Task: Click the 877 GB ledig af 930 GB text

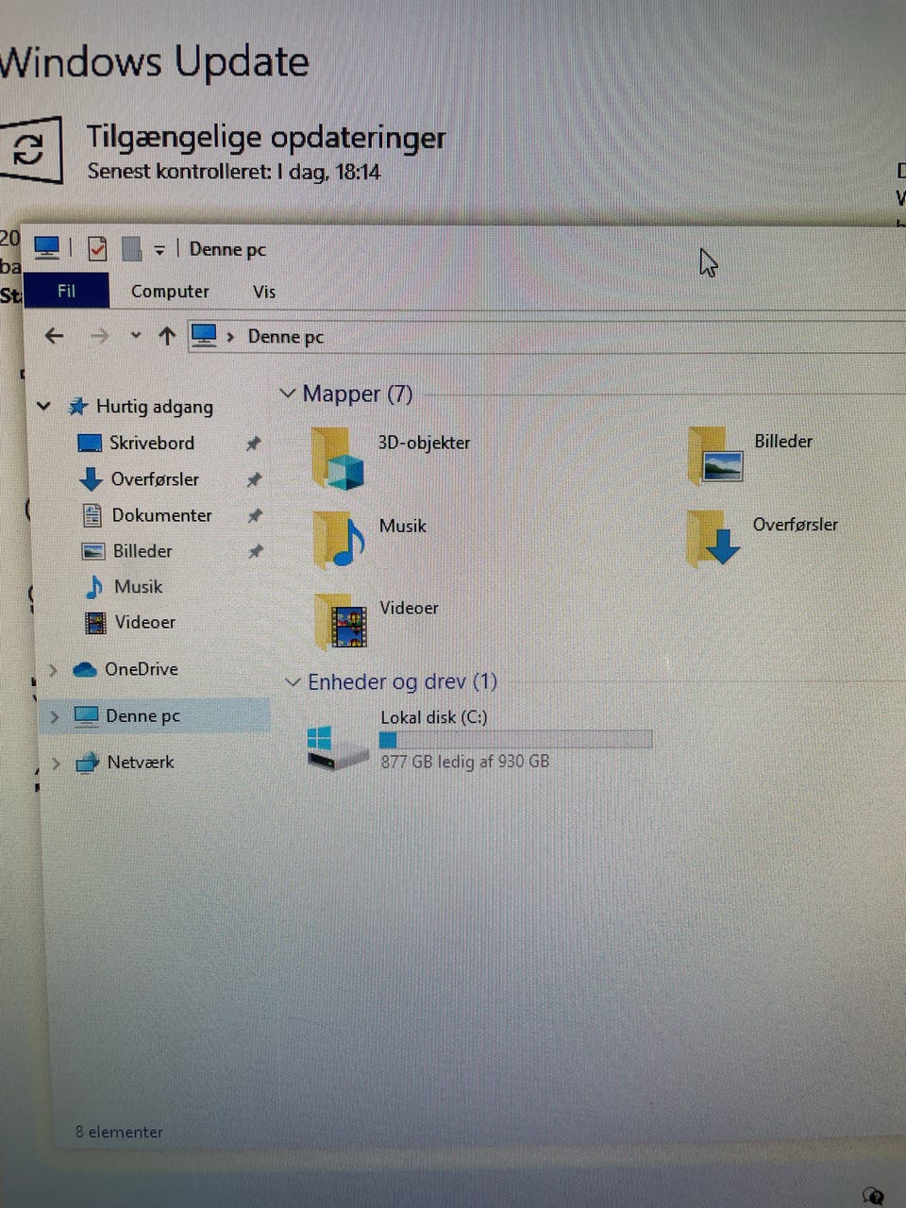Action: click(x=465, y=762)
